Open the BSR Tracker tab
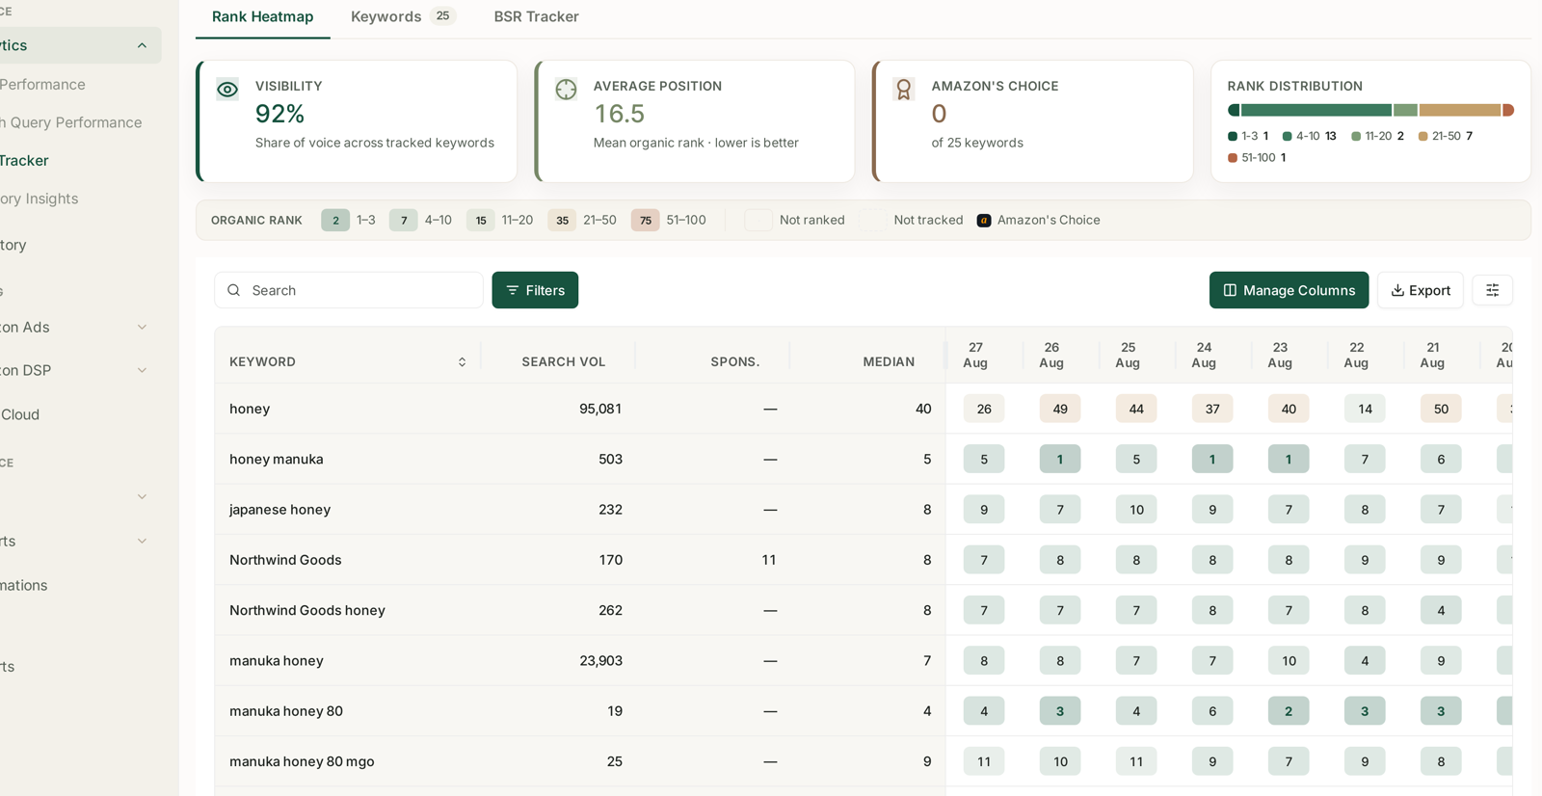This screenshot has height=796, width=1542. pyautogui.click(x=536, y=16)
